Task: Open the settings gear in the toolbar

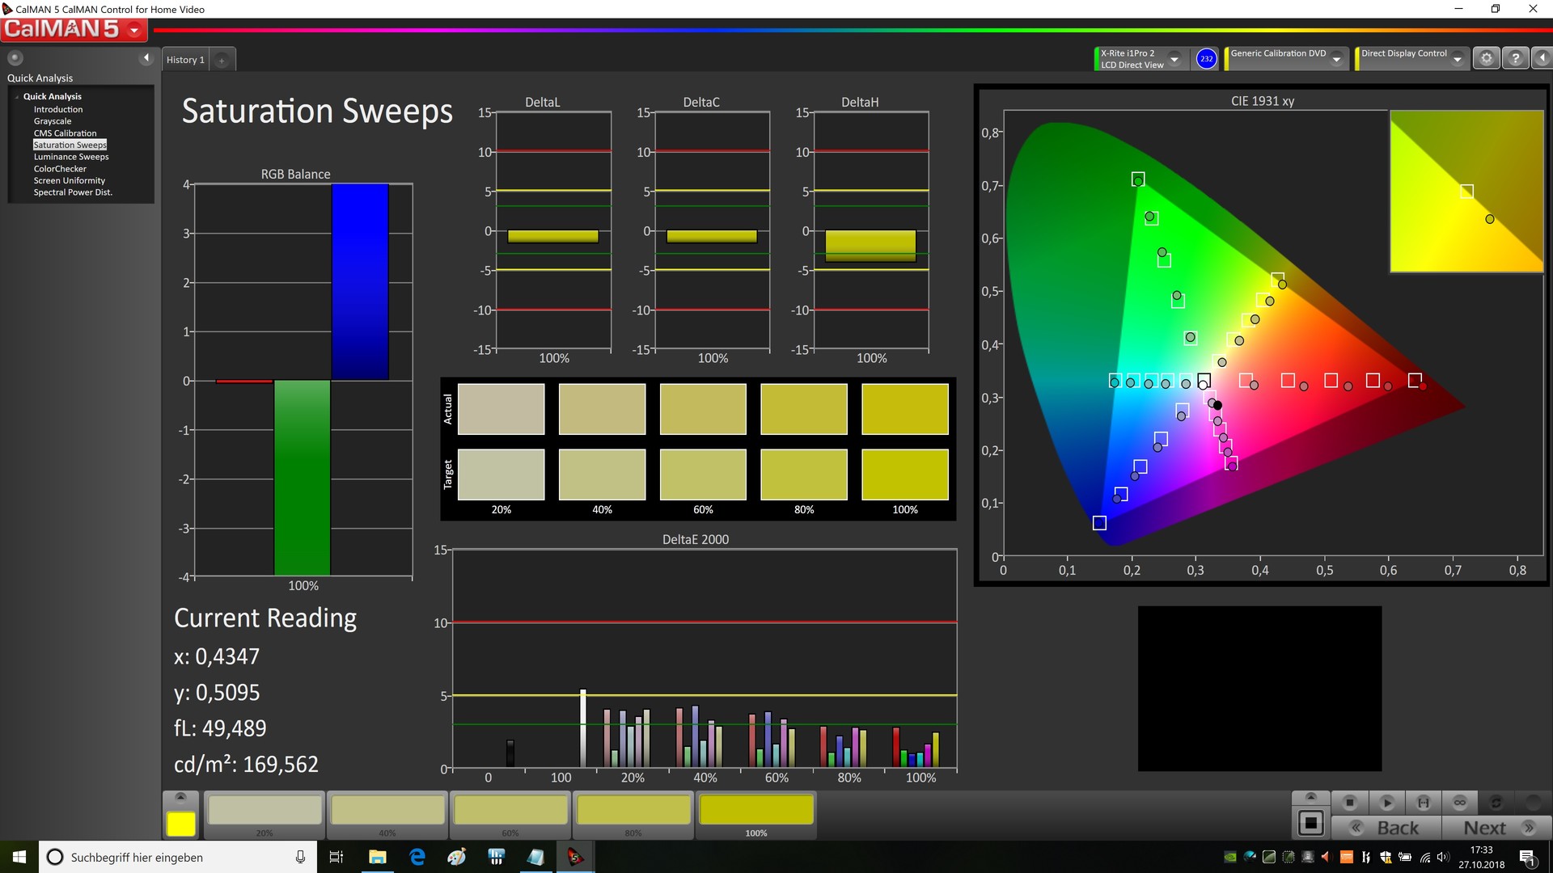Action: pyautogui.click(x=1486, y=58)
